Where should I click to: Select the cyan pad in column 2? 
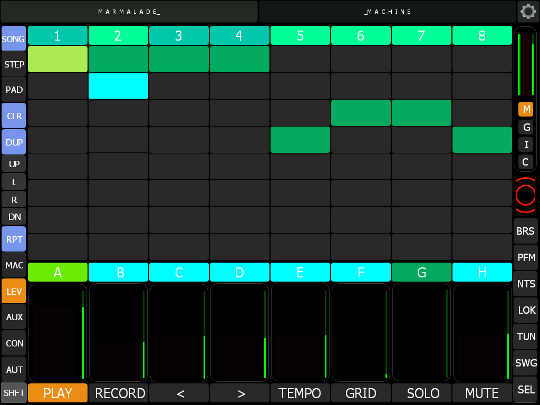pyautogui.click(x=118, y=86)
